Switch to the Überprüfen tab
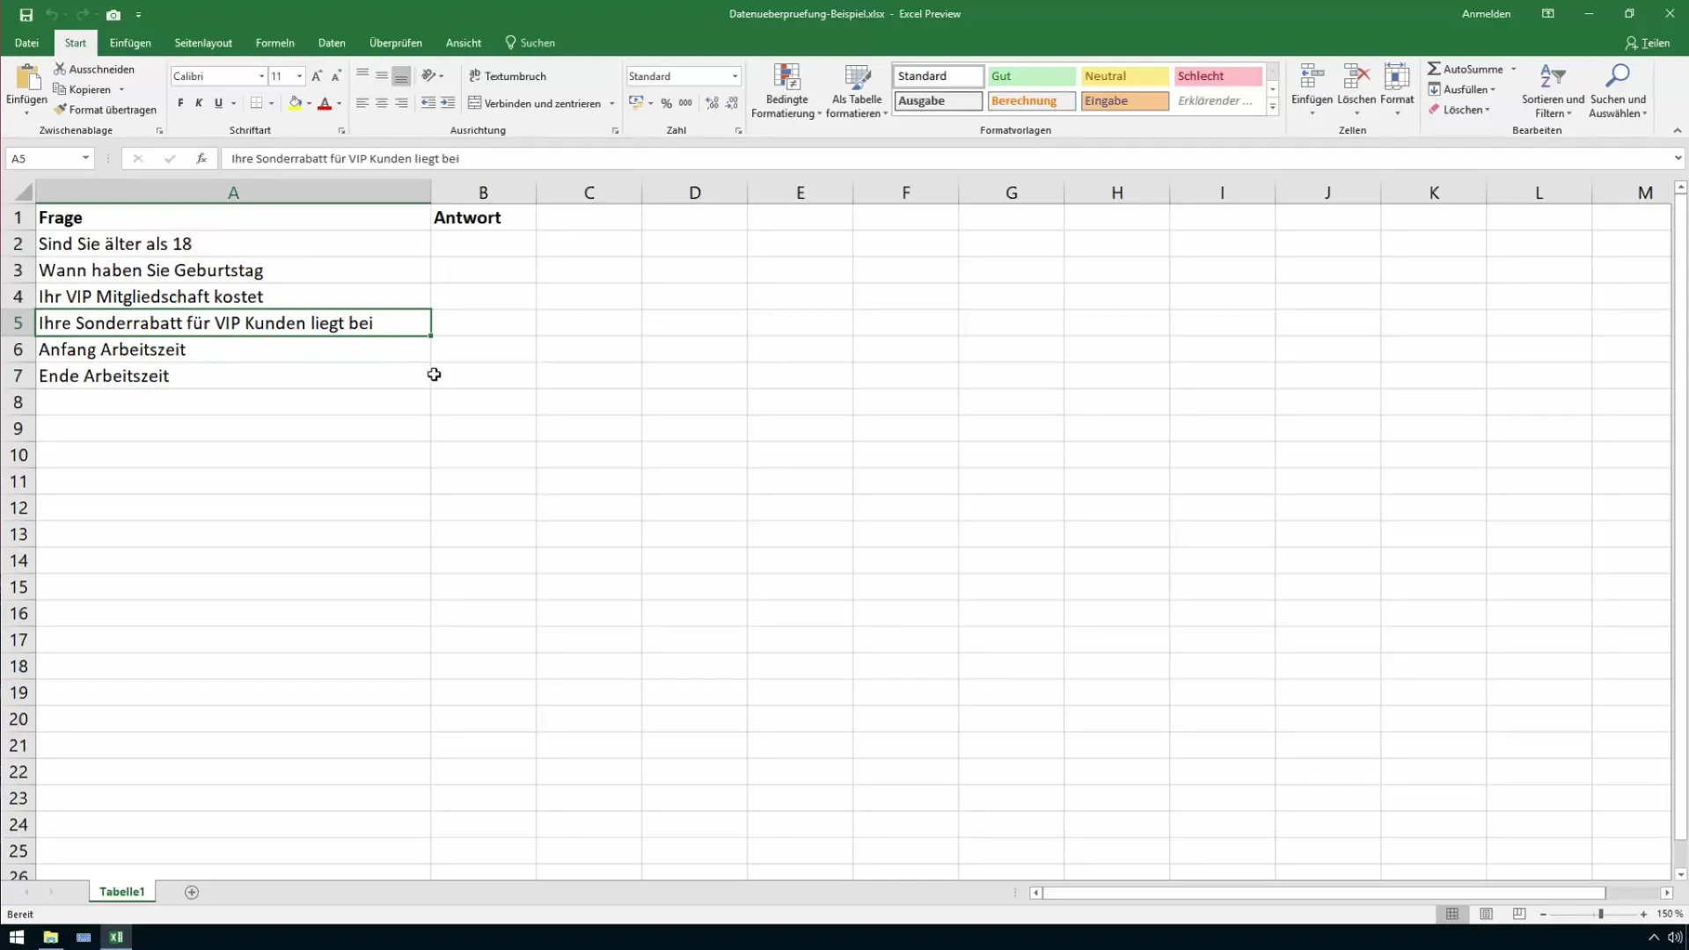Viewport: 1689px width, 950px height. pos(396,42)
